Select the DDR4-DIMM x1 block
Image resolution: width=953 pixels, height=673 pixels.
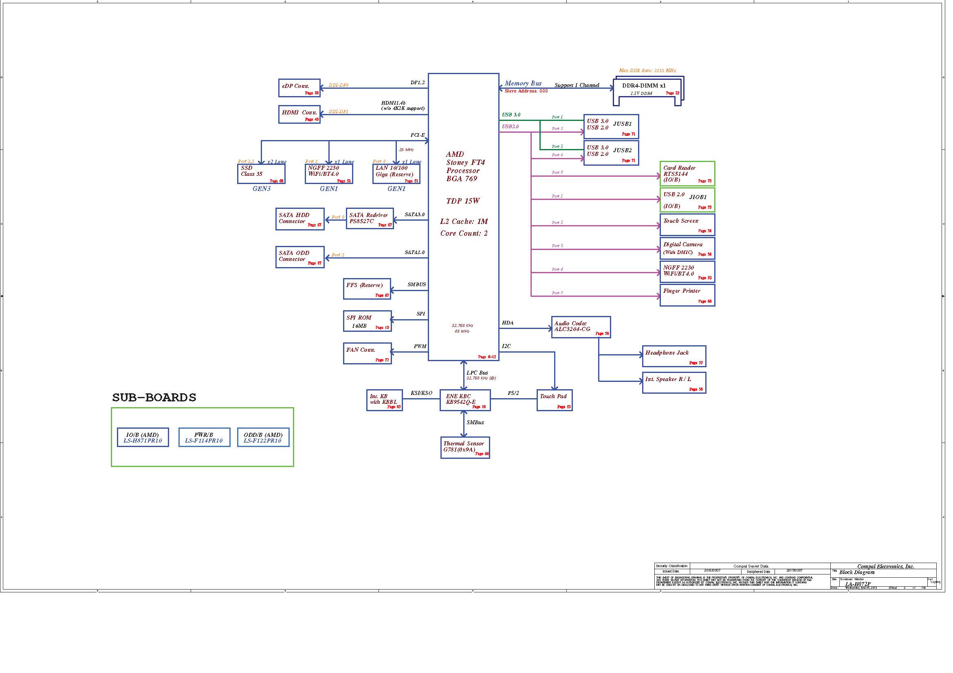coord(647,91)
